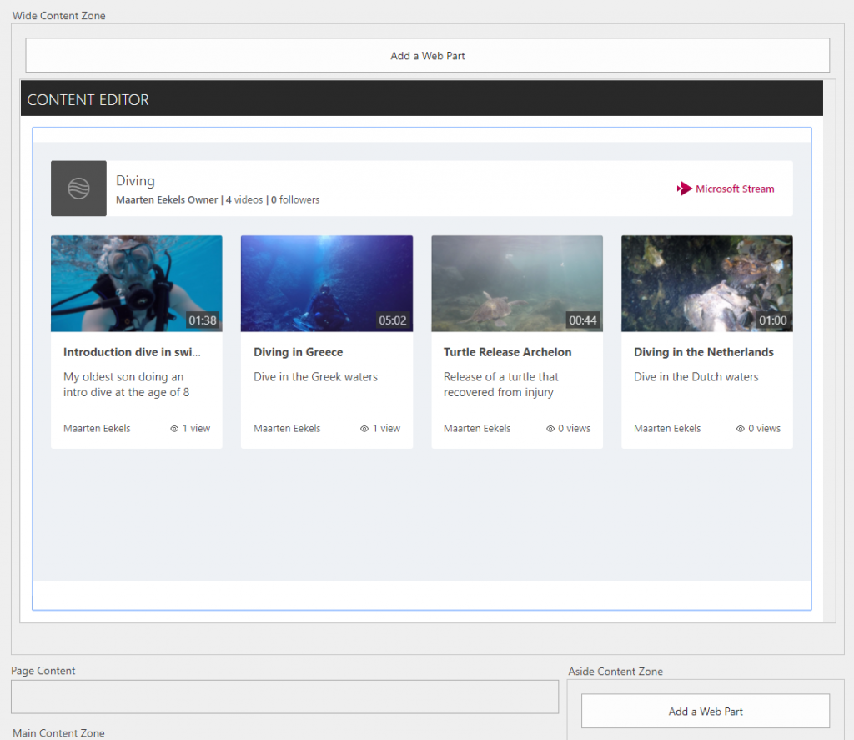Click the Diving channel wave icon
Viewport: 854px width, 740px height.
pyautogui.click(x=78, y=189)
